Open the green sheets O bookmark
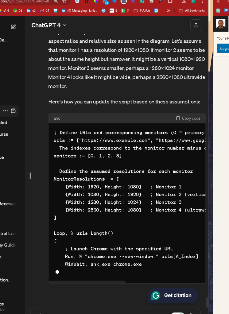Screen dimensions: 229x314 pos(125,10)
